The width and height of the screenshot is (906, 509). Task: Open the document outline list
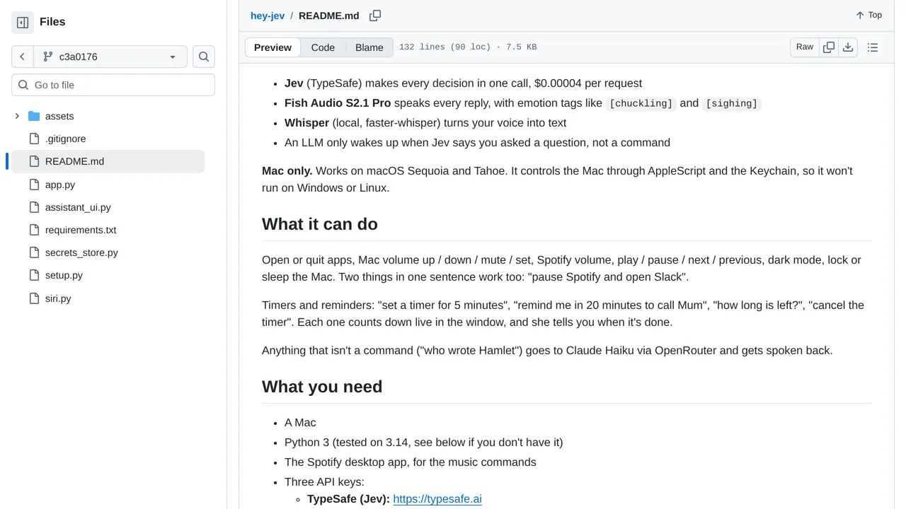click(873, 47)
